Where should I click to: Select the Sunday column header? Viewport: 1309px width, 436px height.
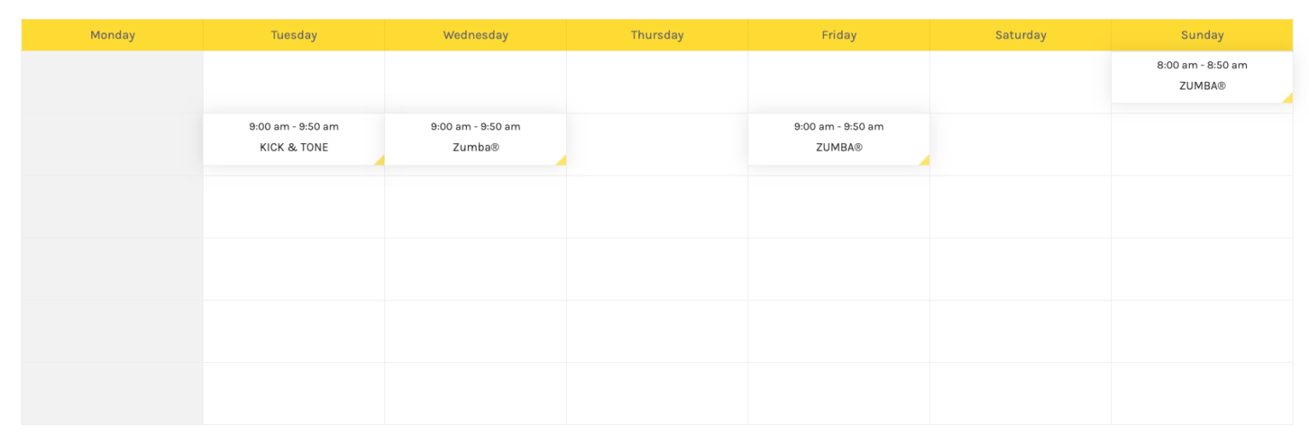coord(1202,35)
